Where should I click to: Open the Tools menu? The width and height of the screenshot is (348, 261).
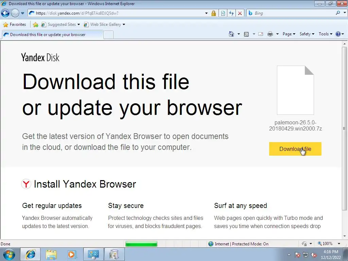[x=325, y=34]
